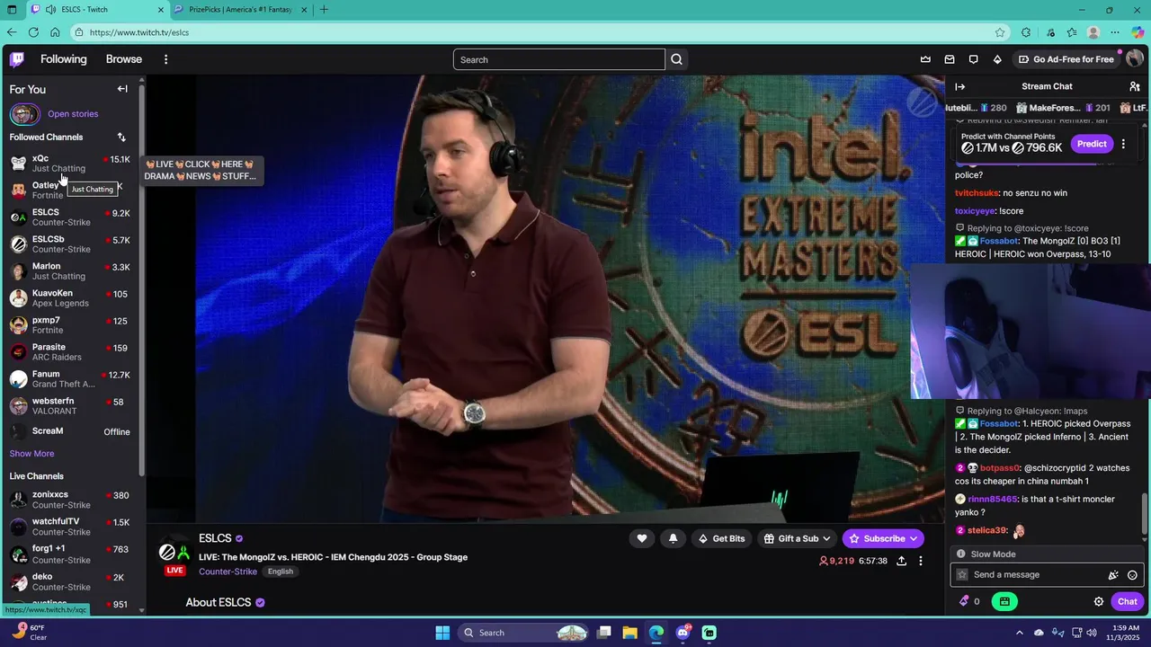
Task: Open the green rewards icon below chat
Action: (1004, 601)
